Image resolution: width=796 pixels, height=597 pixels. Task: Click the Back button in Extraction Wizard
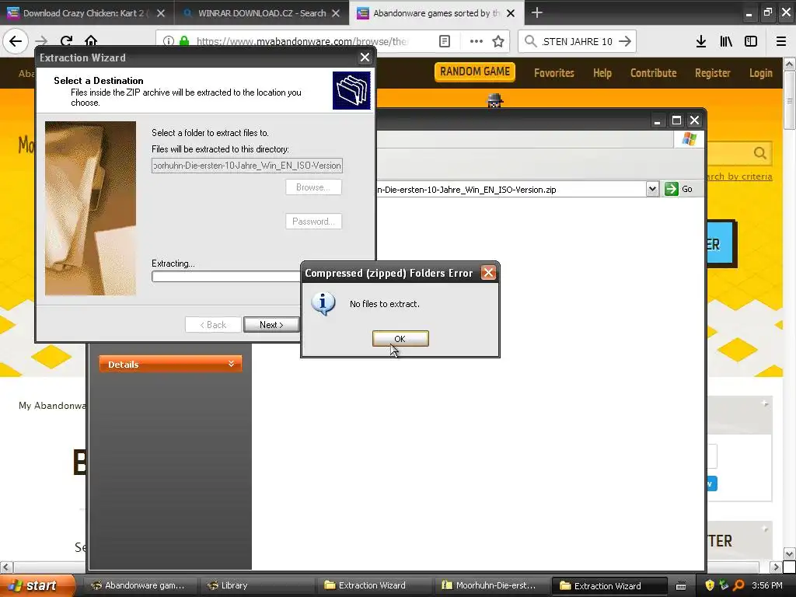coord(213,325)
